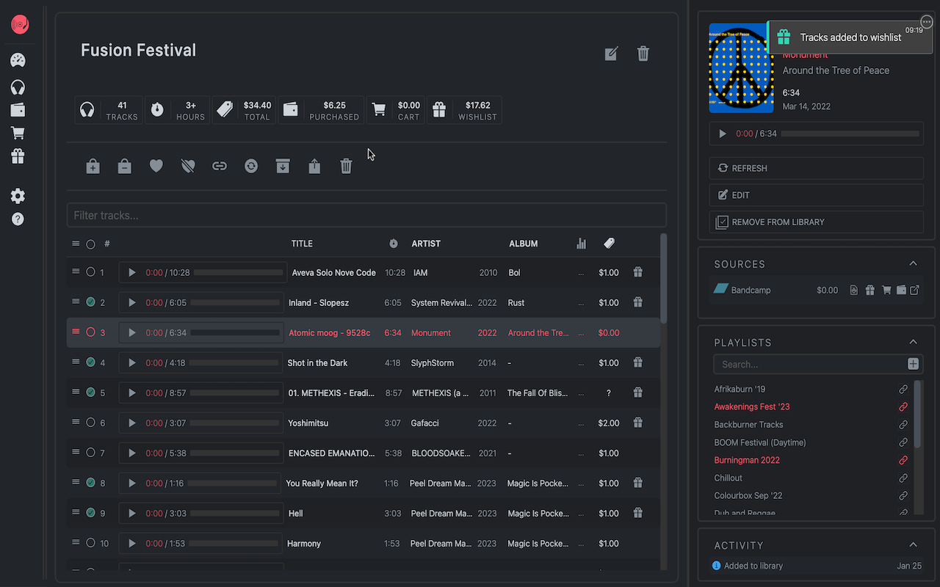Sort tracks by Album column
940x587 pixels.
click(524, 244)
